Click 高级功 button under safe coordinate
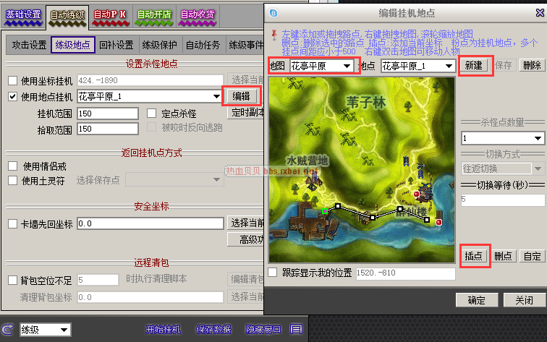 click(246, 239)
